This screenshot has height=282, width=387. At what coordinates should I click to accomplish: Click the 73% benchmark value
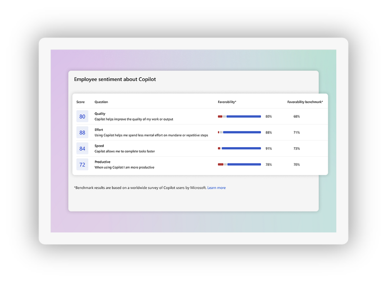[296, 148]
